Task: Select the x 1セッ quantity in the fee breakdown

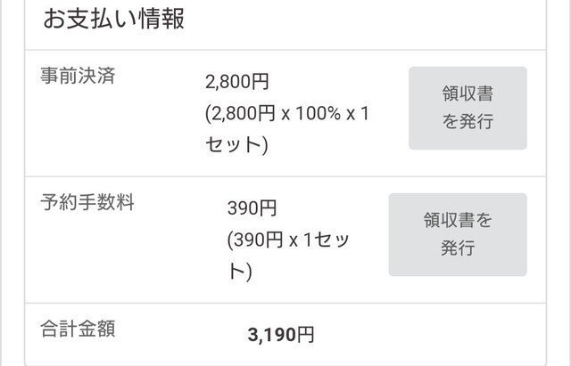Action: (321, 240)
